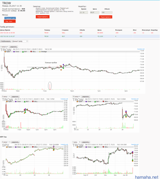Click the red SELL triangle in the 1-minute chart legend
Screen dimensions: 160x179
[x=31, y=52]
